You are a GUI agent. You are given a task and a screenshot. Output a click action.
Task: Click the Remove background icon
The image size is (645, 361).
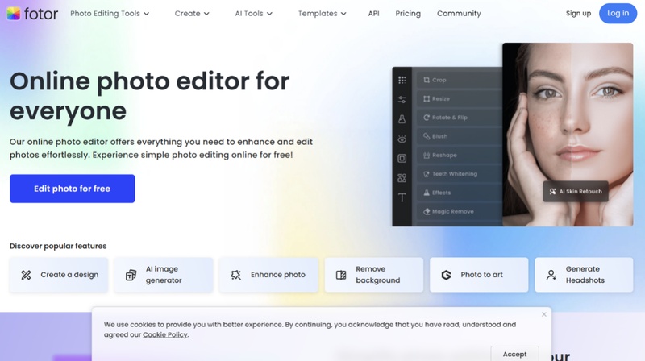tap(341, 275)
